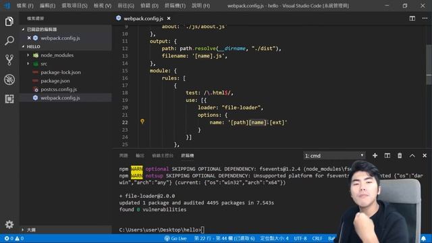Change UTF-8 file encoding in status bar

300,238
